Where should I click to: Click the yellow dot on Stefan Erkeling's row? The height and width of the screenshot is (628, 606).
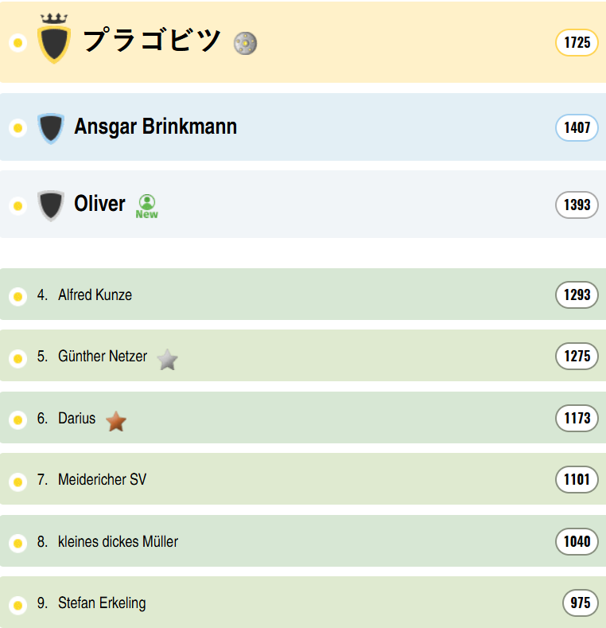coord(17,606)
